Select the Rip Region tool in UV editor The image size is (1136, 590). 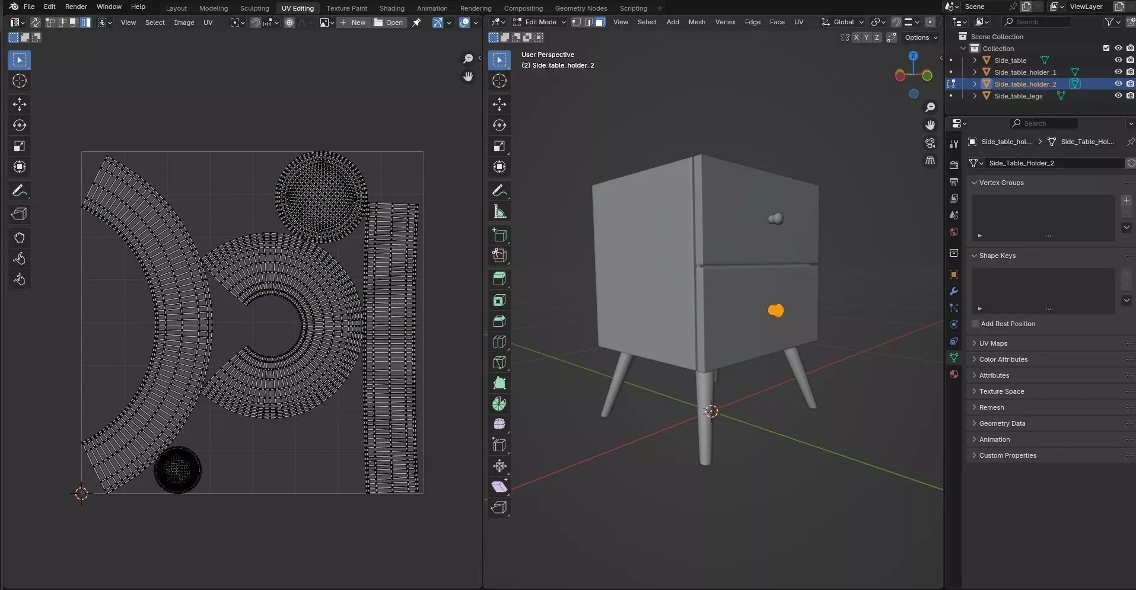coord(20,214)
